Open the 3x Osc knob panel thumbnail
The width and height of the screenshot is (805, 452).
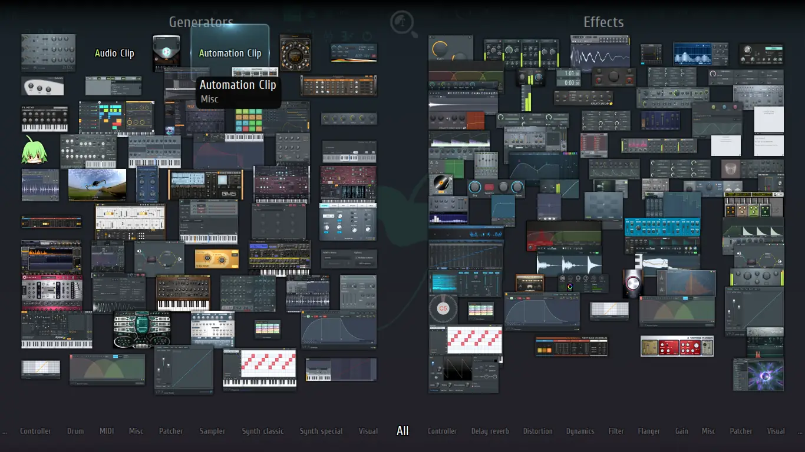click(48, 53)
